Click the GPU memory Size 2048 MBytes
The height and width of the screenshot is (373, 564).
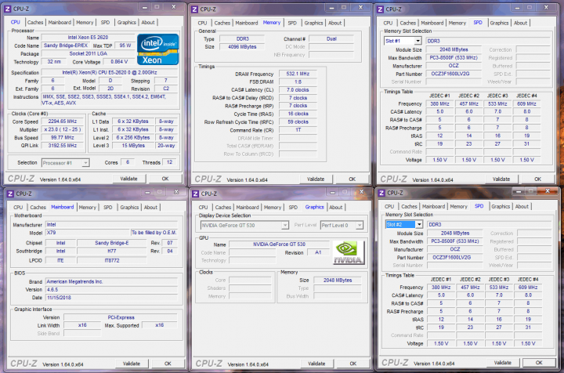click(x=338, y=281)
